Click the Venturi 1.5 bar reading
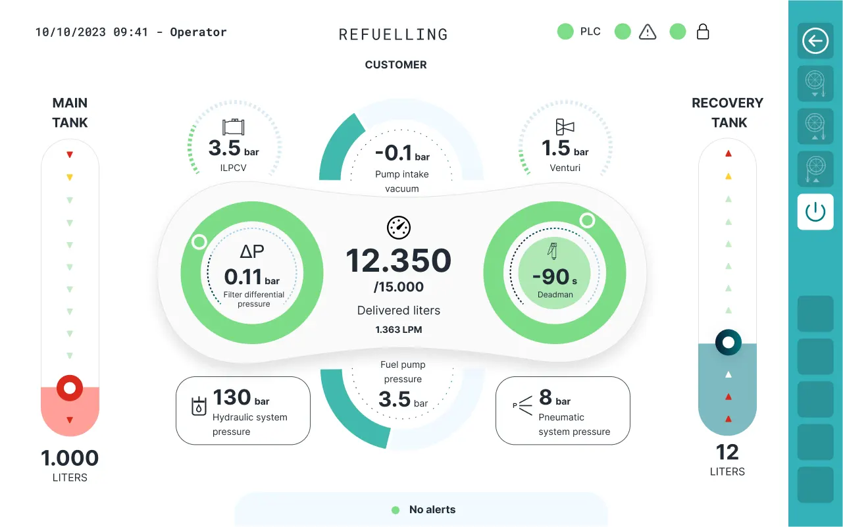This screenshot has height=527, width=843. (x=565, y=149)
